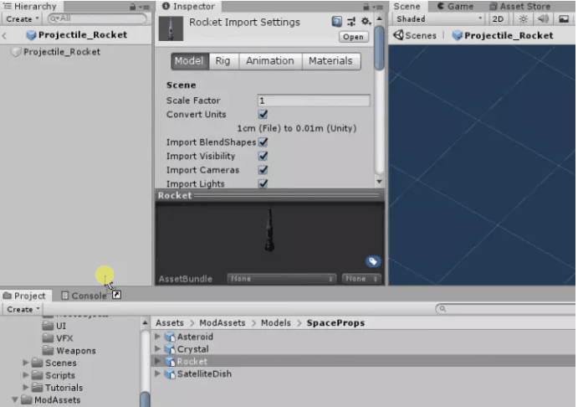Select the SatelliteDish model asset

coord(198,374)
